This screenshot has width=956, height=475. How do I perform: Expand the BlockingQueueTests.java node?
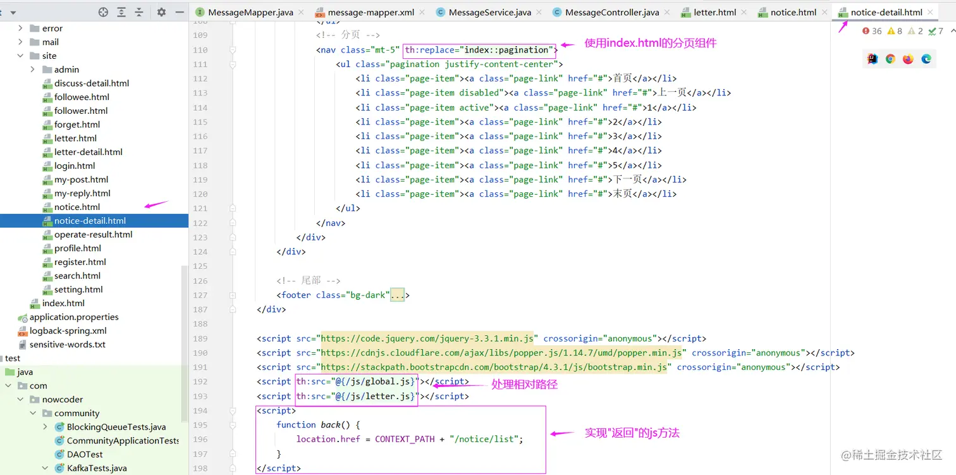click(45, 427)
